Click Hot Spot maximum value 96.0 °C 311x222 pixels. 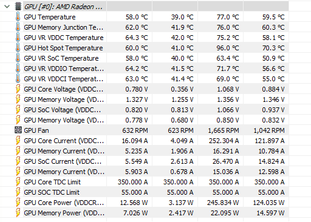(228, 48)
